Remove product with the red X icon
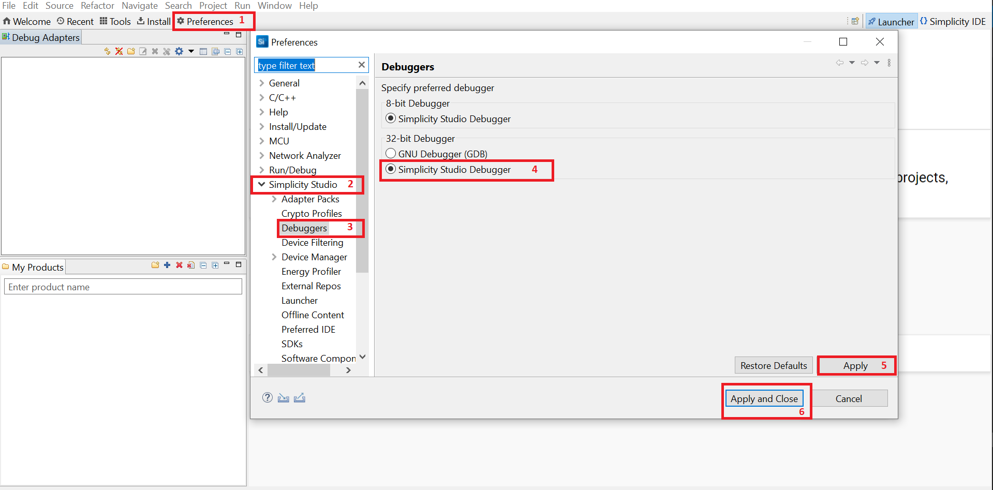The height and width of the screenshot is (490, 993). (179, 265)
